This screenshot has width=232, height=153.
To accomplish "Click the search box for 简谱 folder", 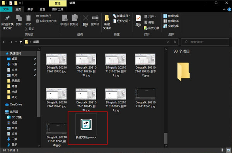I will [x=205, y=42].
